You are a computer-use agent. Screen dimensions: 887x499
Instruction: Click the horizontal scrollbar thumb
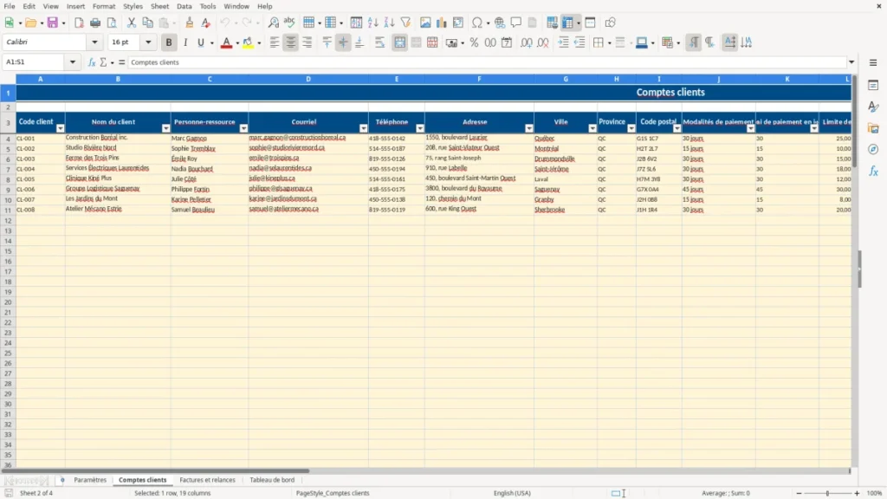155,470
